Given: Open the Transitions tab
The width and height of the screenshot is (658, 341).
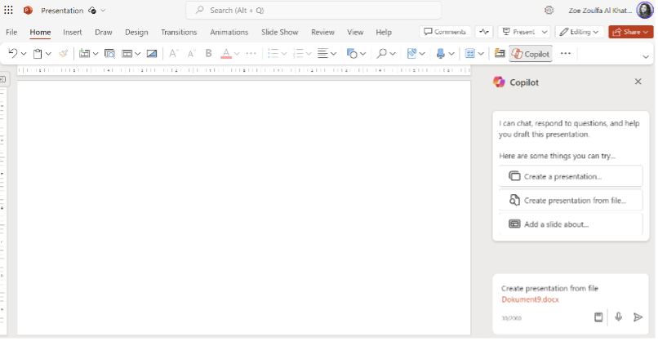Looking at the screenshot, I should tap(179, 32).
